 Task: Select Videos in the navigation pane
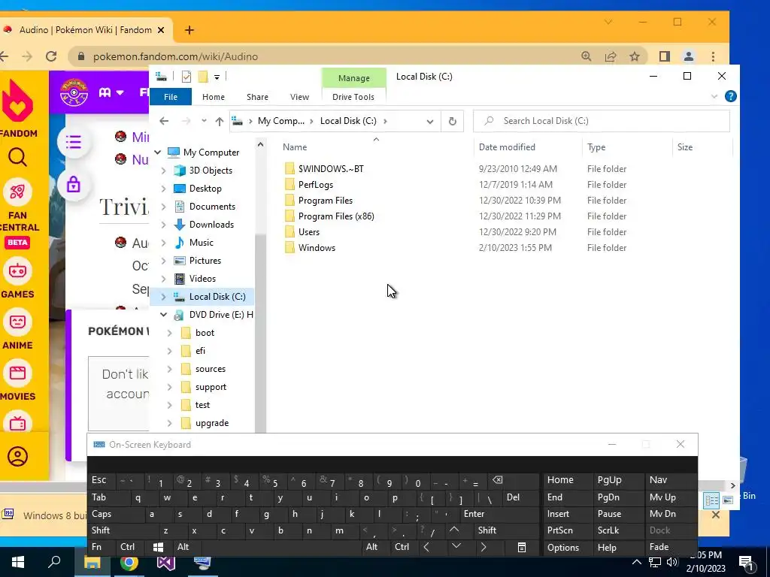202,279
